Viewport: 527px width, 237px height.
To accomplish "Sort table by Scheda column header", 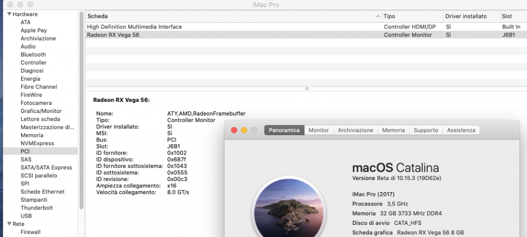I will tap(234, 16).
